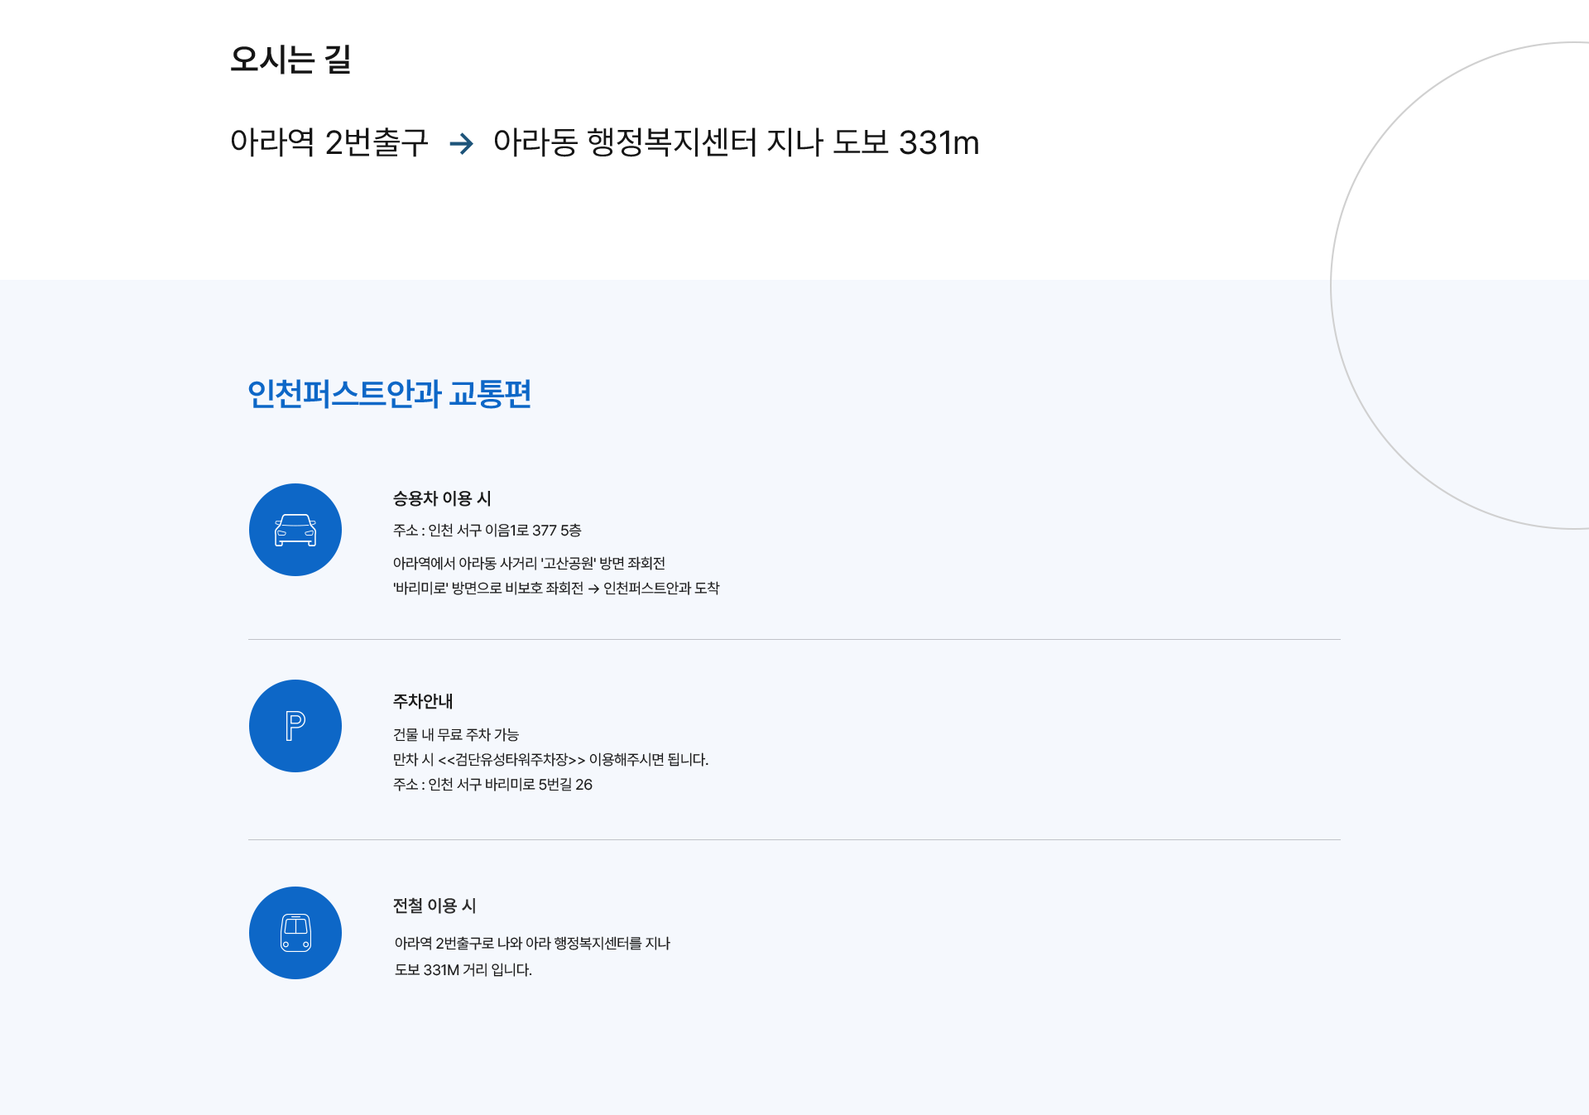Click the small arrow before 인천퍼스트안과 도착
The width and height of the screenshot is (1589, 1115).
pos(593,589)
